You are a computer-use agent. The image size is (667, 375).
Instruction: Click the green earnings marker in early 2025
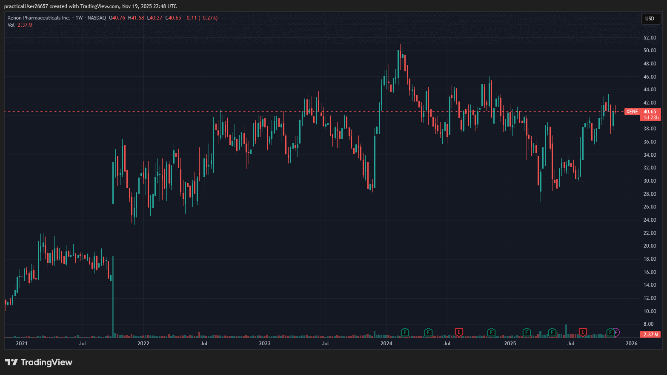pos(527,332)
